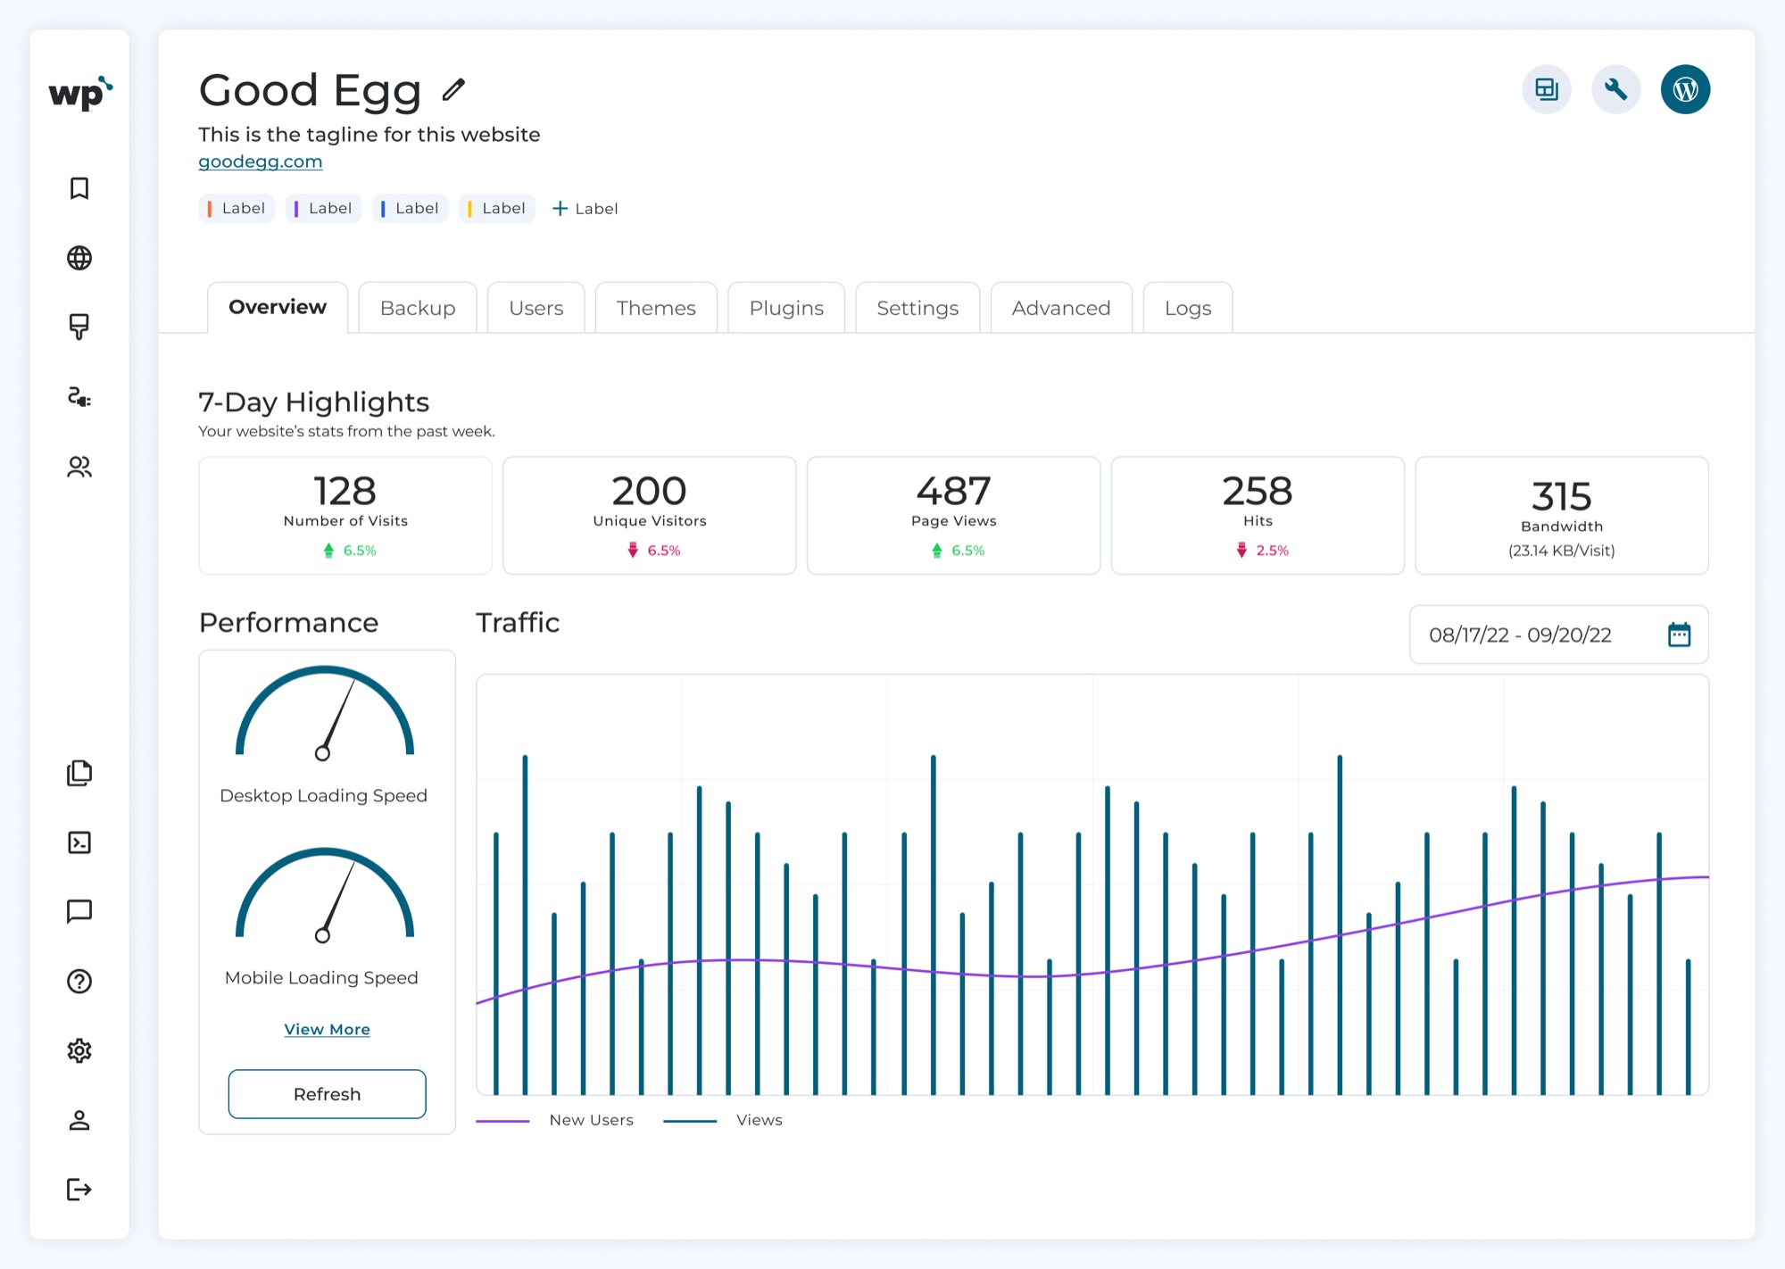Screen dimensions: 1785x1269
Task: Open the WordPress admin logo button
Action: (1686, 89)
